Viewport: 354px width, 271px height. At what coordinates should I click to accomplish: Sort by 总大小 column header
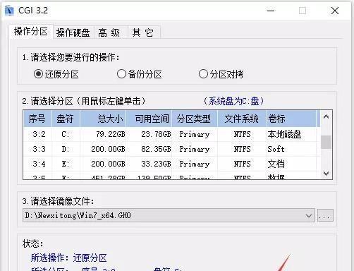pyautogui.click(x=103, y=119)
